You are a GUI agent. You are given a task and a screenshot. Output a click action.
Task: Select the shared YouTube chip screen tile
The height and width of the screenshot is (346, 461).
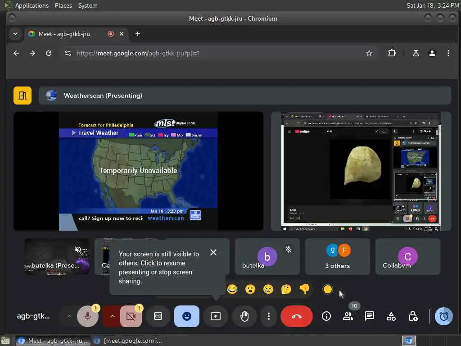coord(361,171)
